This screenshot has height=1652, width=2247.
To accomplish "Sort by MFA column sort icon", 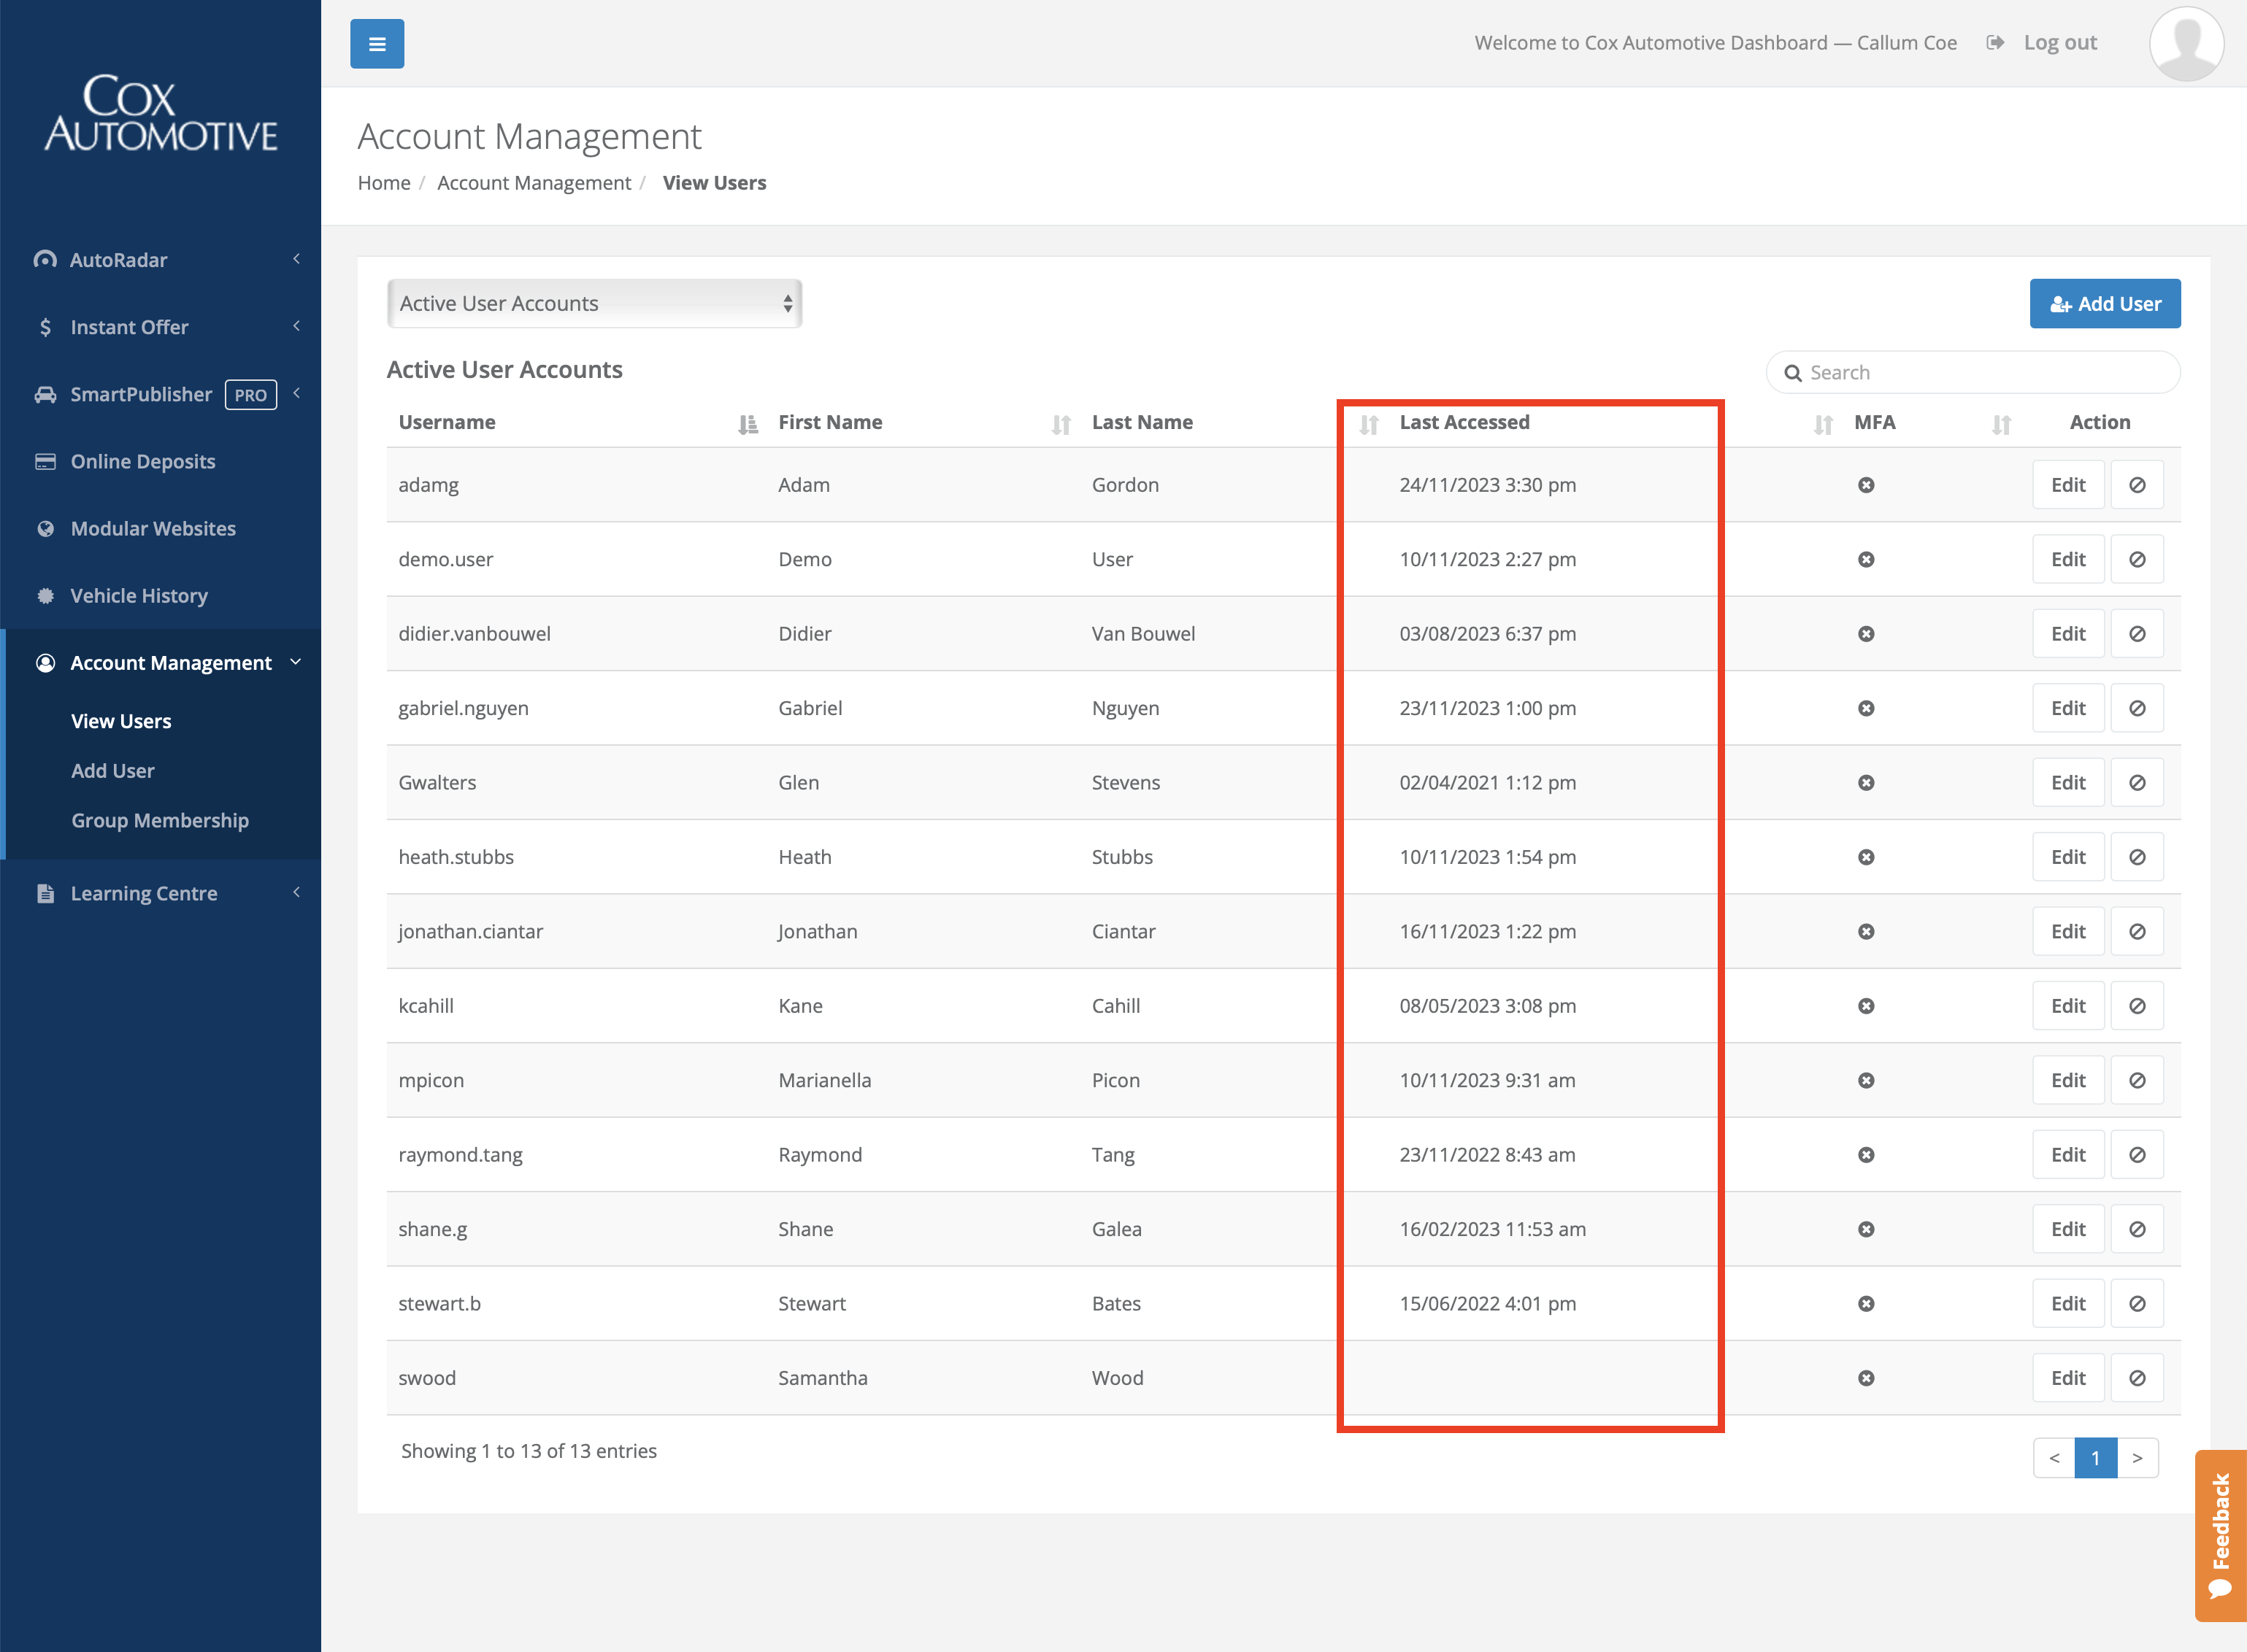I will [2001, 425].
